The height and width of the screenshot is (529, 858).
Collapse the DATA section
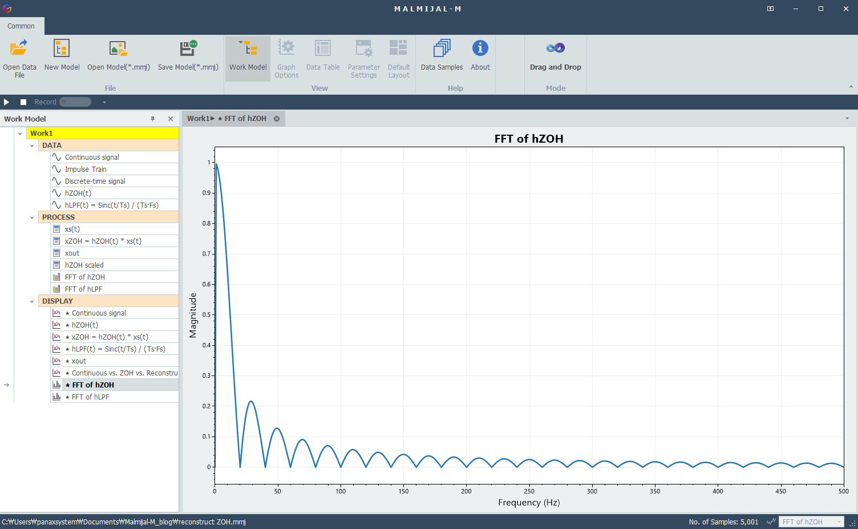click(32, 146)
